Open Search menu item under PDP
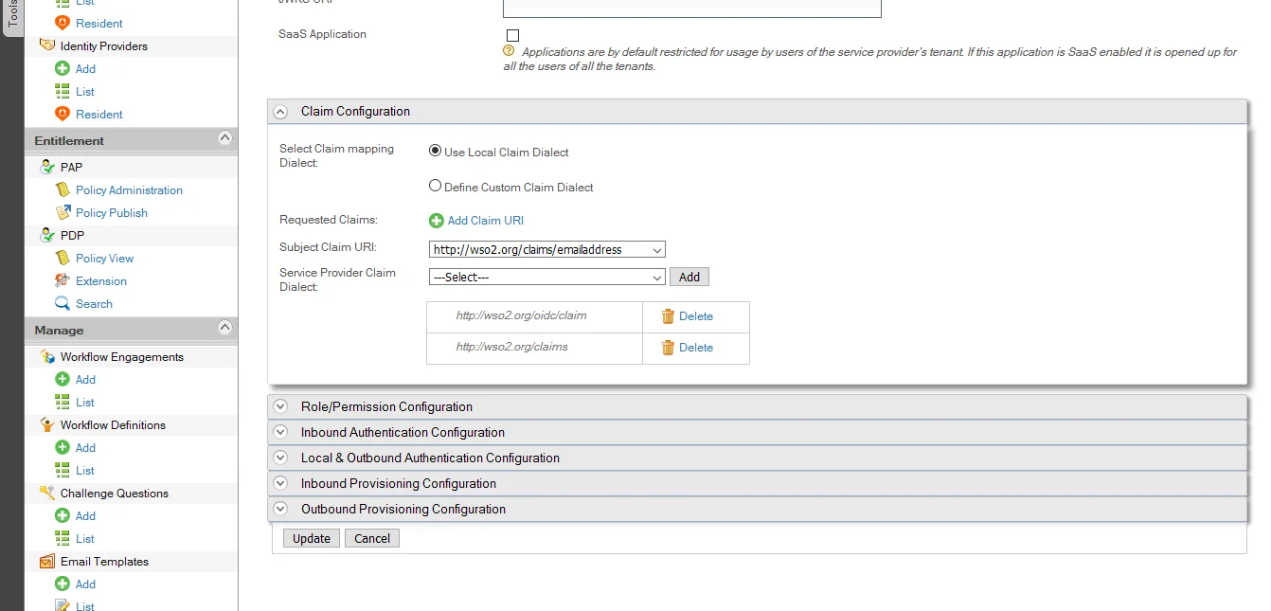Screen dimensions: 1271x611 coord(94,303)
